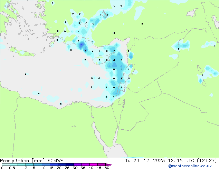Image resolution: width=219 pixels, height=169 pixels.
Task: Click the '0.5' legend scale label
Action: point(12,168)
